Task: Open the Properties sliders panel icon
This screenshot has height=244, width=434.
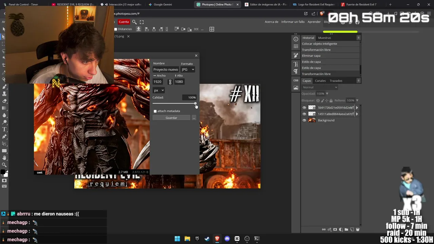Action: (x=296, y=46)
